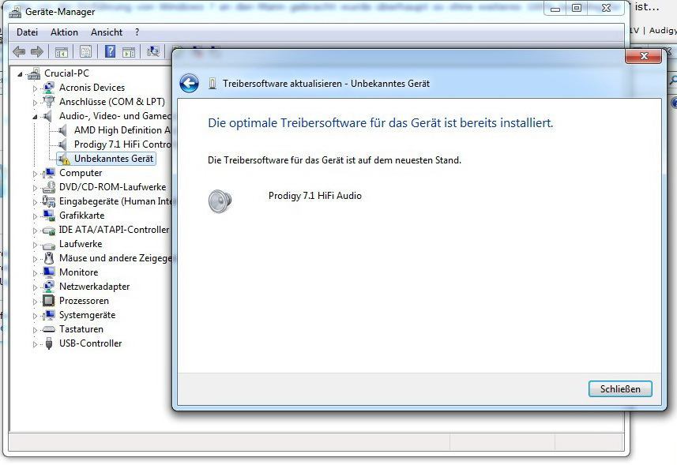This screenshot has width=677, height=465.
Task: Click the Grafikkarte display adapter icon
Action: 49,216
